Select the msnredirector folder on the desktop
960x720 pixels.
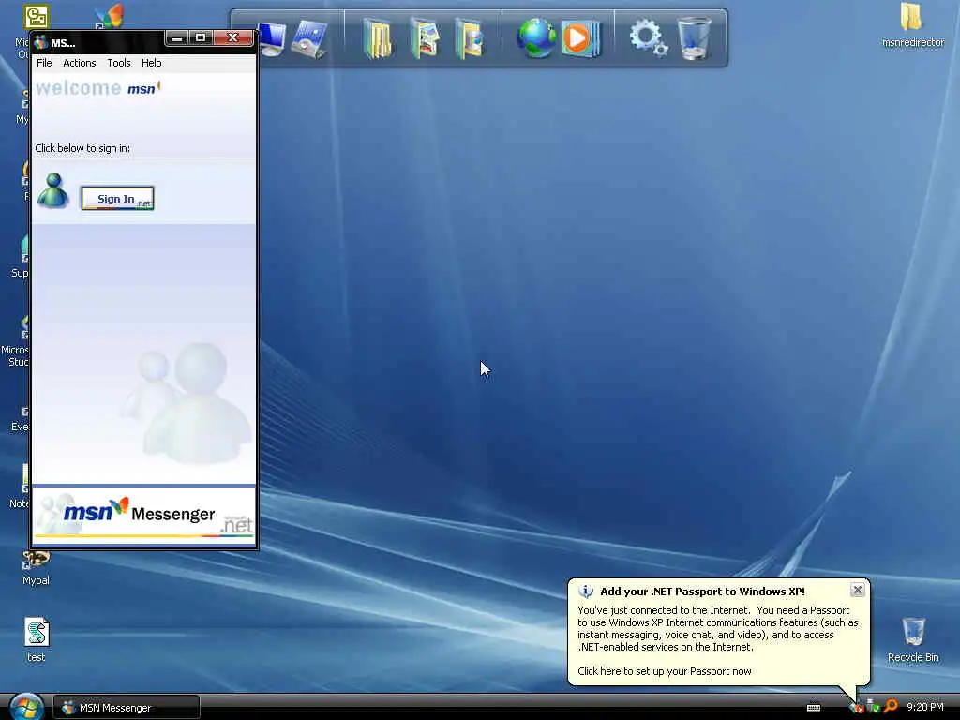tap(912, 25)
